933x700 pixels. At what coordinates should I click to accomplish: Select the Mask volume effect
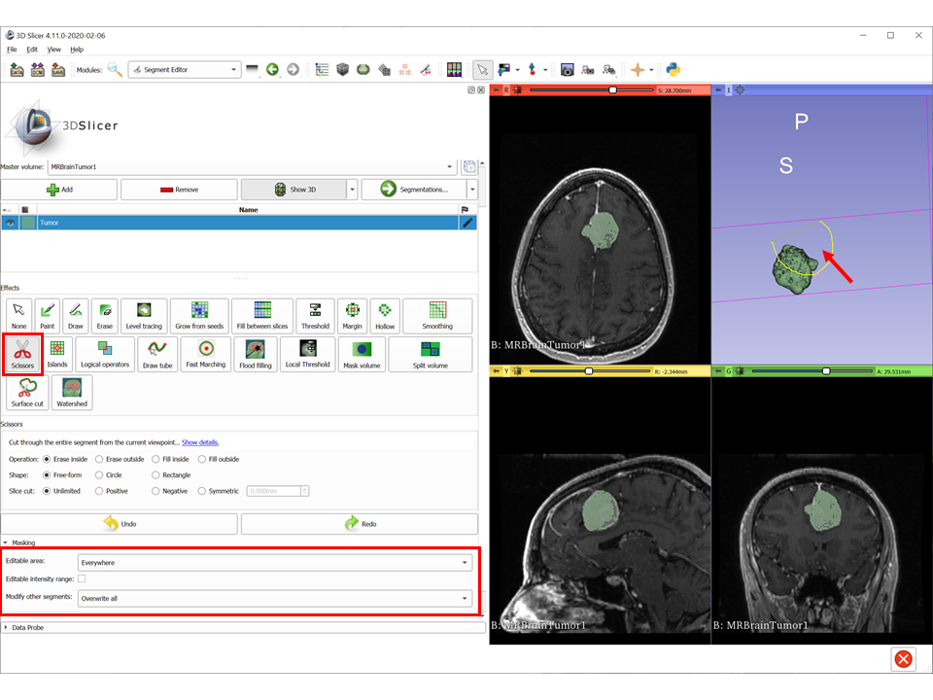pyautogui.click(x=362, y=354)
